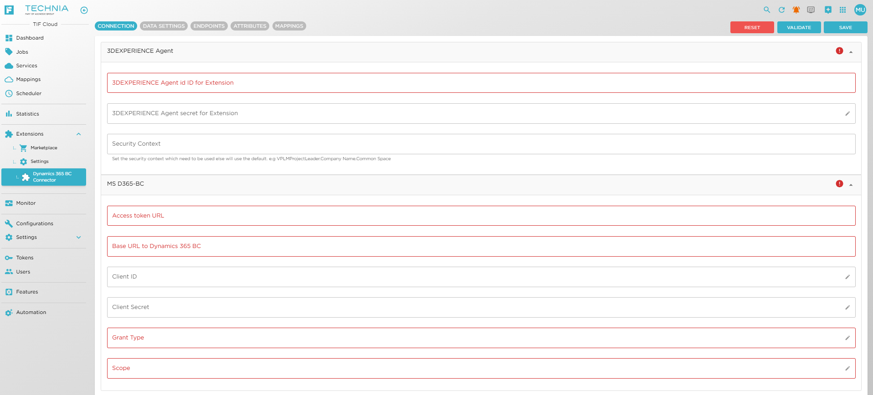
Task: Open the orange notification bell
Action: coord(796,10)
